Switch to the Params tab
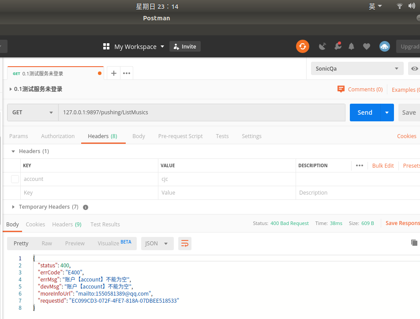This screenshot has height=319, width=420. [19, 136]
